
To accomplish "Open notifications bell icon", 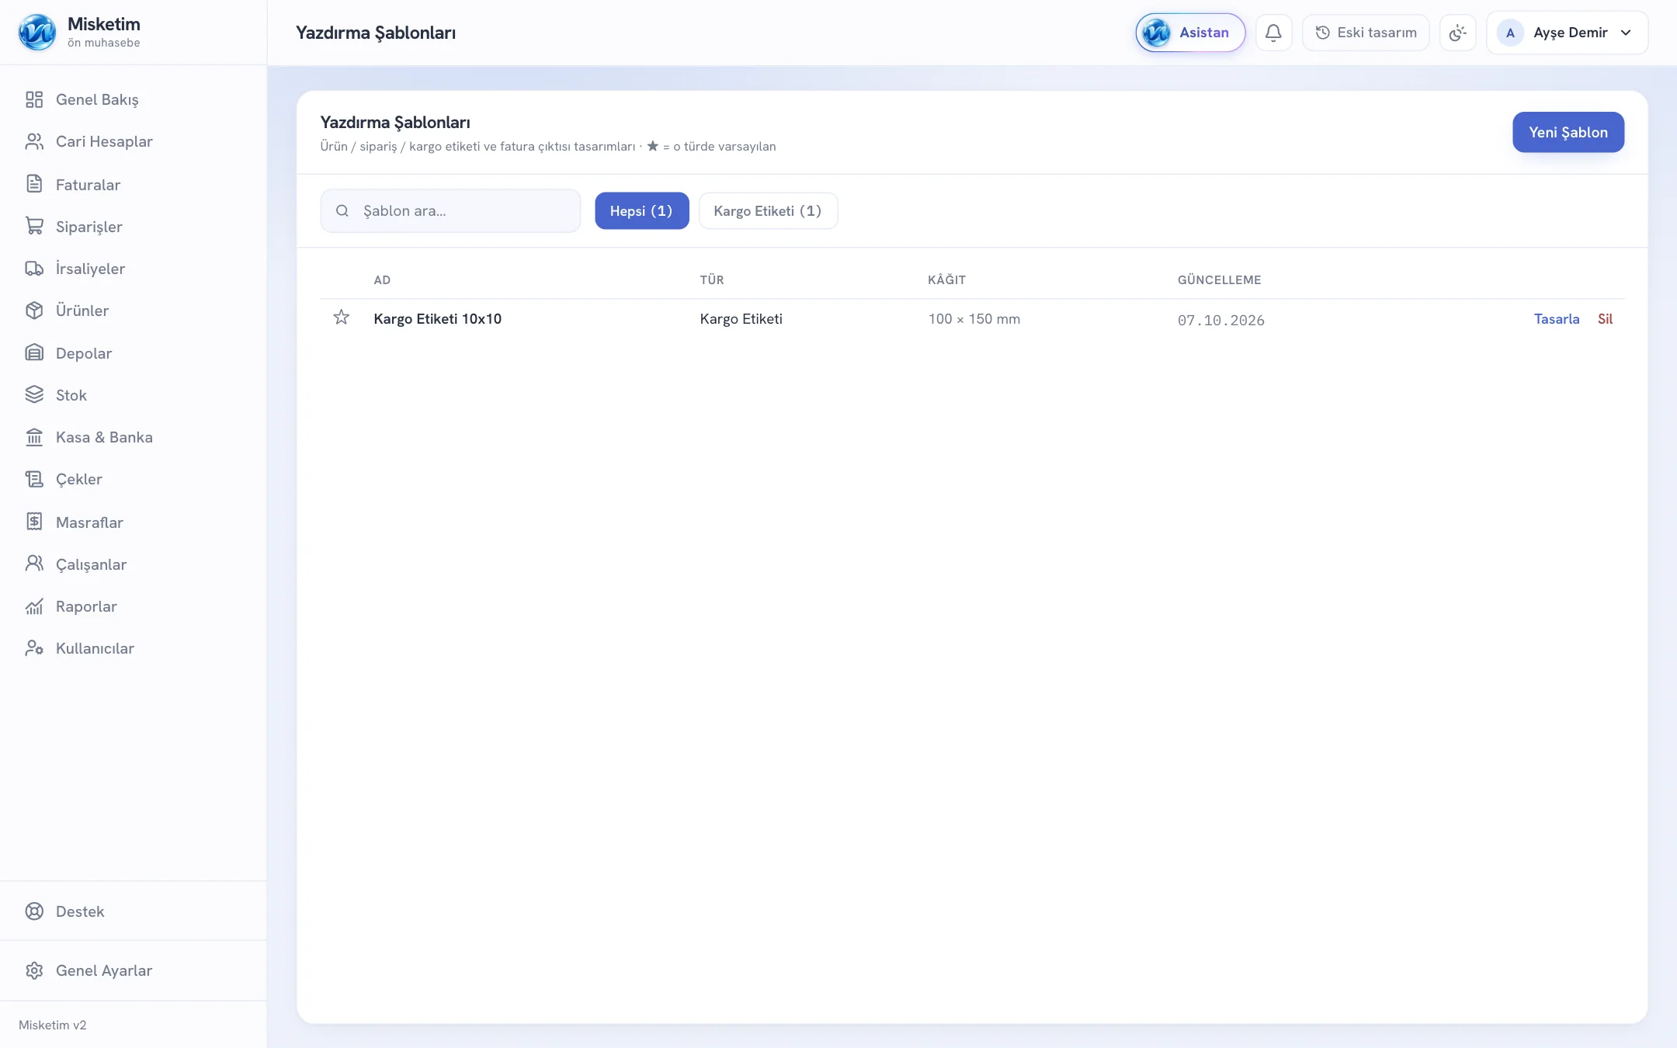I will [x=1273, y=33].
